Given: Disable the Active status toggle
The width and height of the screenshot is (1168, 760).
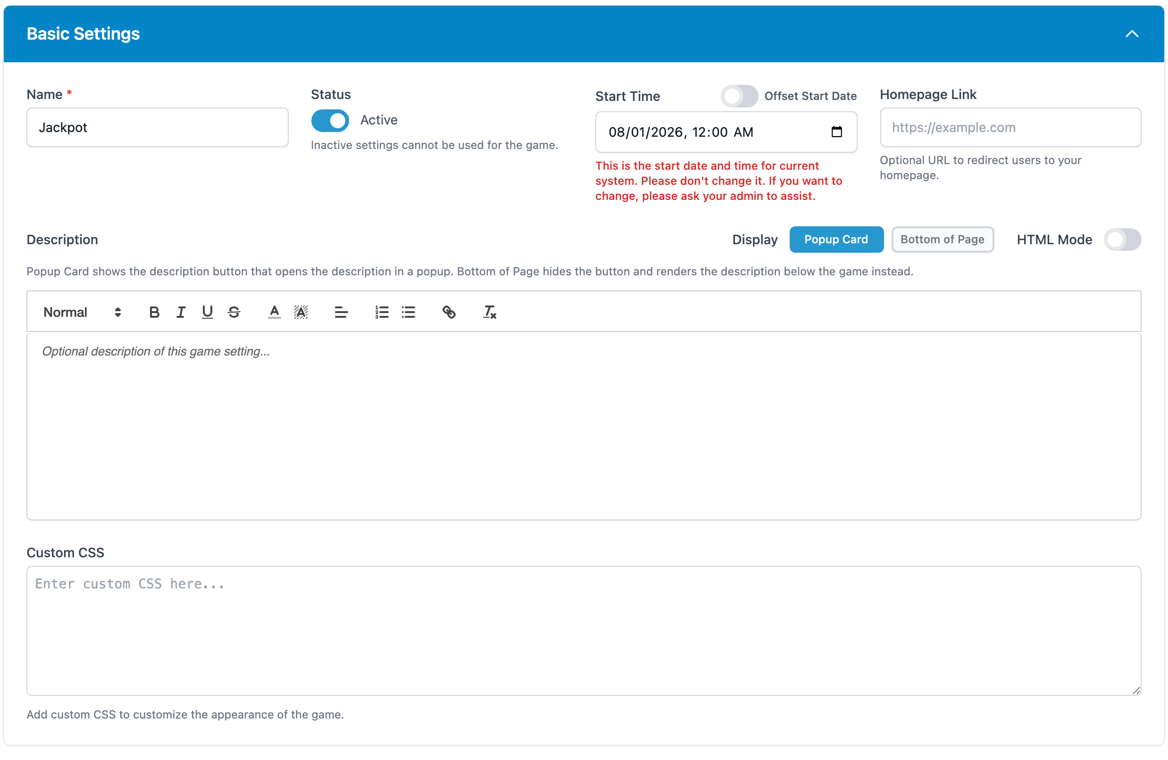Looking at the screenshot, I should [x=330, y=120].
